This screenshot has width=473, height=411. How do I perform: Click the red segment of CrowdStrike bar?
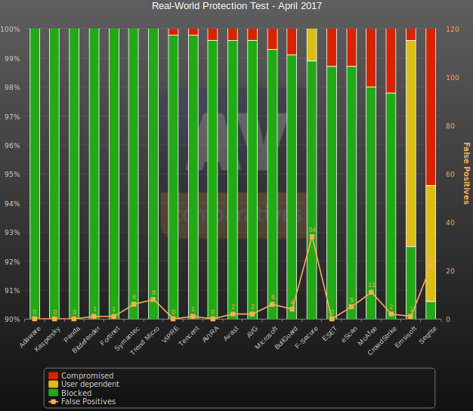(391, 60)
